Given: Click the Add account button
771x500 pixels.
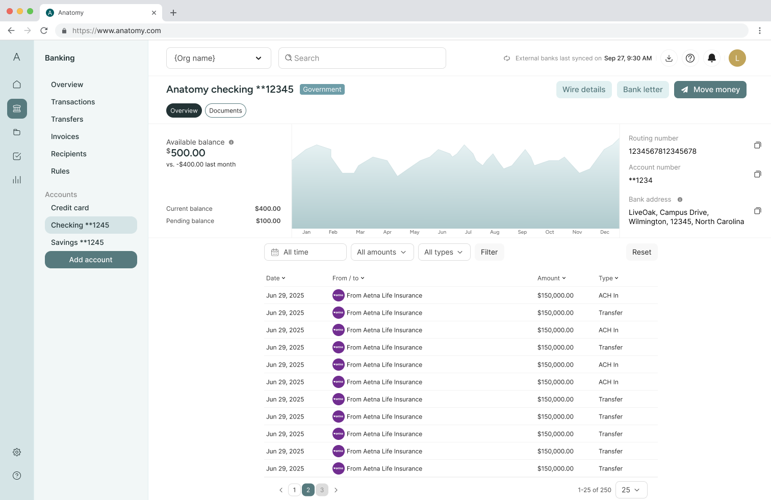Looking at the screenshot, I should 91,260.
